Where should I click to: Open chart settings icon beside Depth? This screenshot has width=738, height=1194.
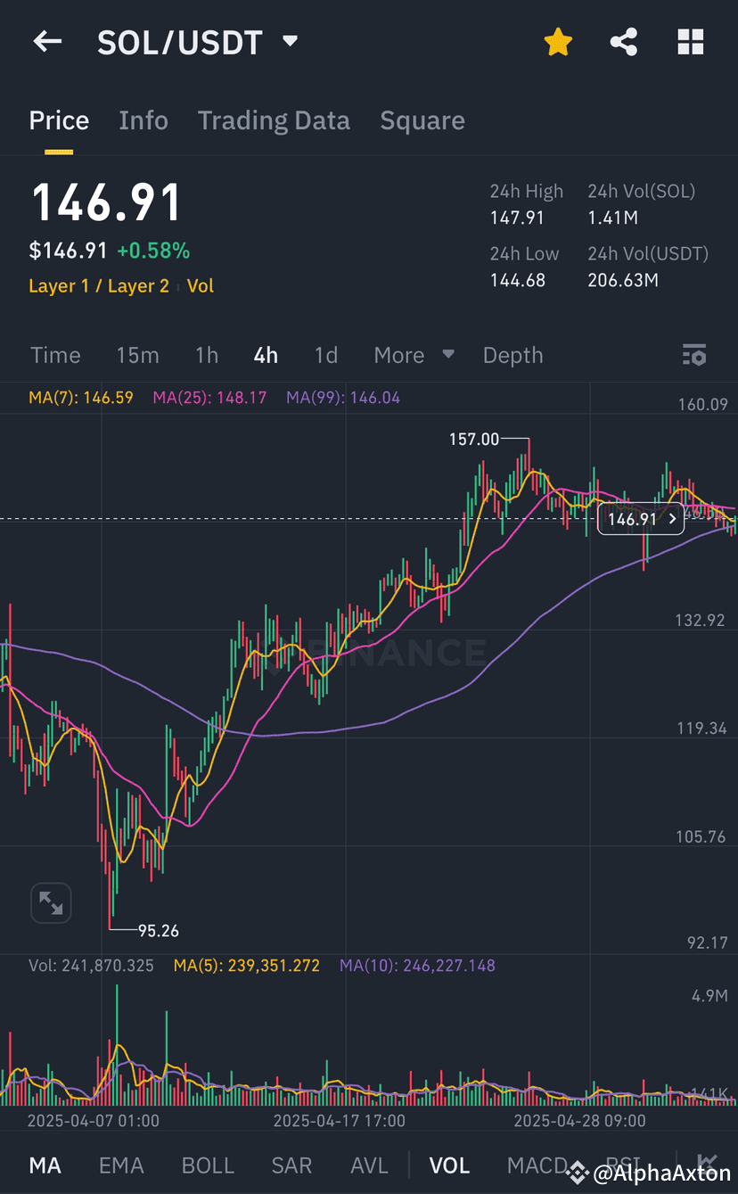[x=694, y=355]
